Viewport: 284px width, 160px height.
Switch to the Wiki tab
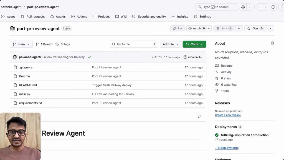121,16
